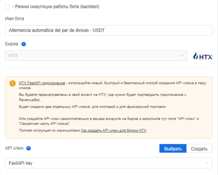Click the 'Имя бота' field label
Viewport: 218px width, 175px height.
pos(14,18)
